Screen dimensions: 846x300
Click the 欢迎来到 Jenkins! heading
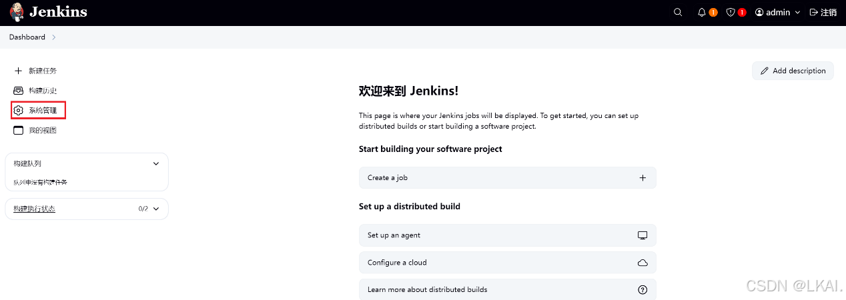click(408, 91)
